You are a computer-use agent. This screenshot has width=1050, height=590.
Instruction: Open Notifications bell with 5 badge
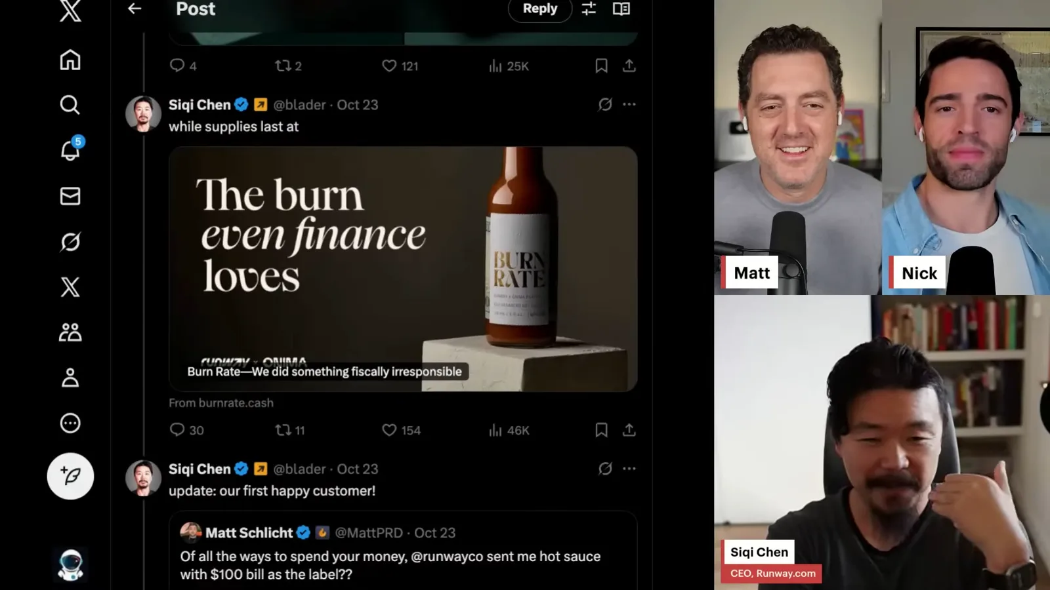71,149
